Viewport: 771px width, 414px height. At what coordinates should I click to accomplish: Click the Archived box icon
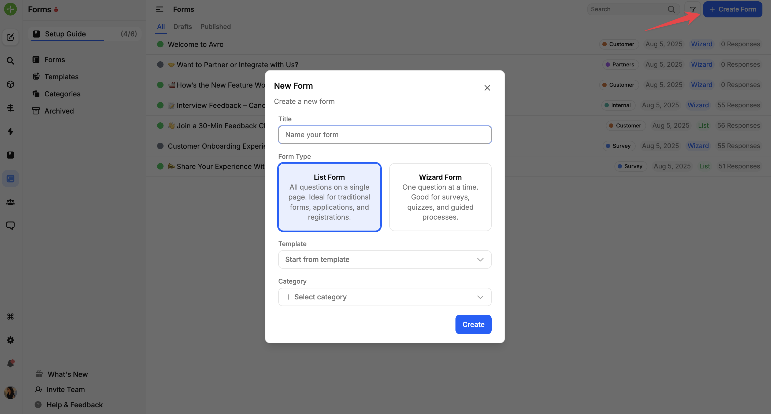click(36, 111)
